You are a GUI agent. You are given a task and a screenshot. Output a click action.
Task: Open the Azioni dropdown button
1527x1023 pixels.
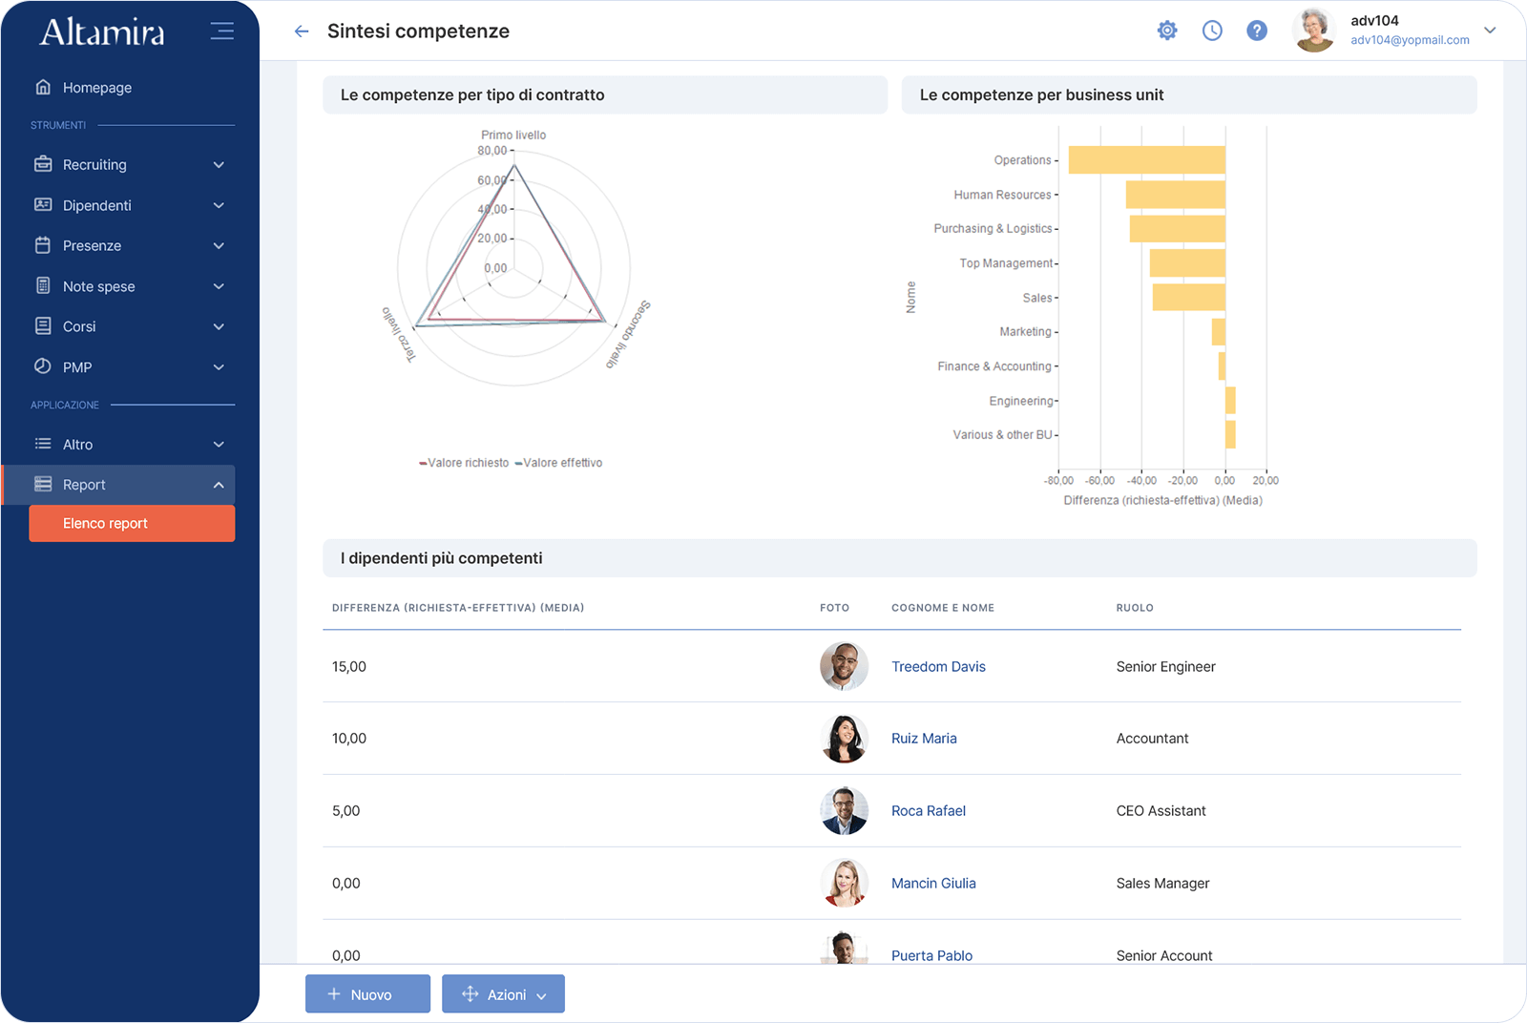(503, 994)
